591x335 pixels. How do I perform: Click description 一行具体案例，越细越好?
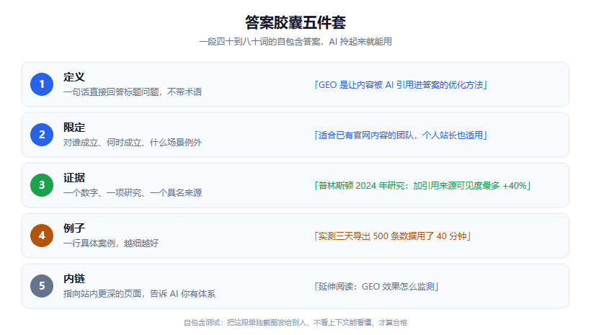click(111, 244)
